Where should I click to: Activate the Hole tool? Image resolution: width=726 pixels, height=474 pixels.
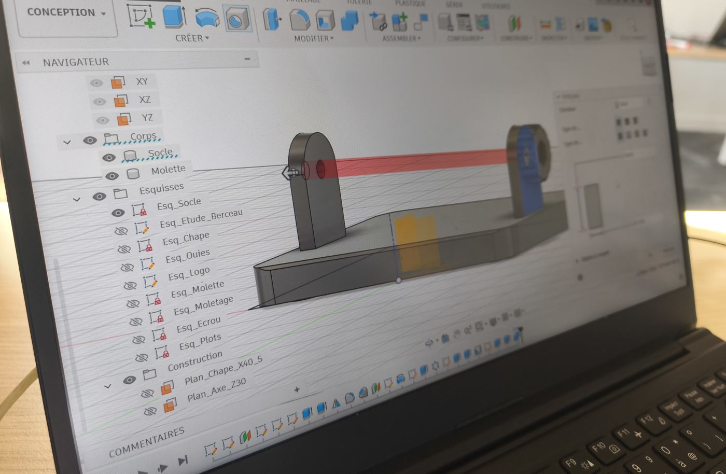click(x=238, y=19)
